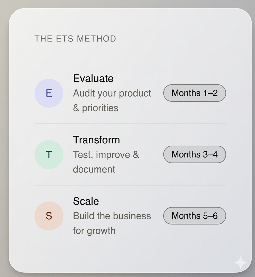Click the divider line below Evaluate section
This screenshot has width=255, height=277.
click(x=130, y=124)
